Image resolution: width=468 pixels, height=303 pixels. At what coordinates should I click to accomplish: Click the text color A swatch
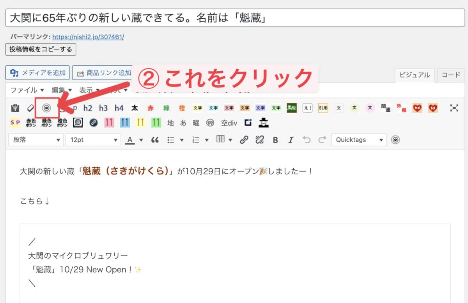[130, 140]
